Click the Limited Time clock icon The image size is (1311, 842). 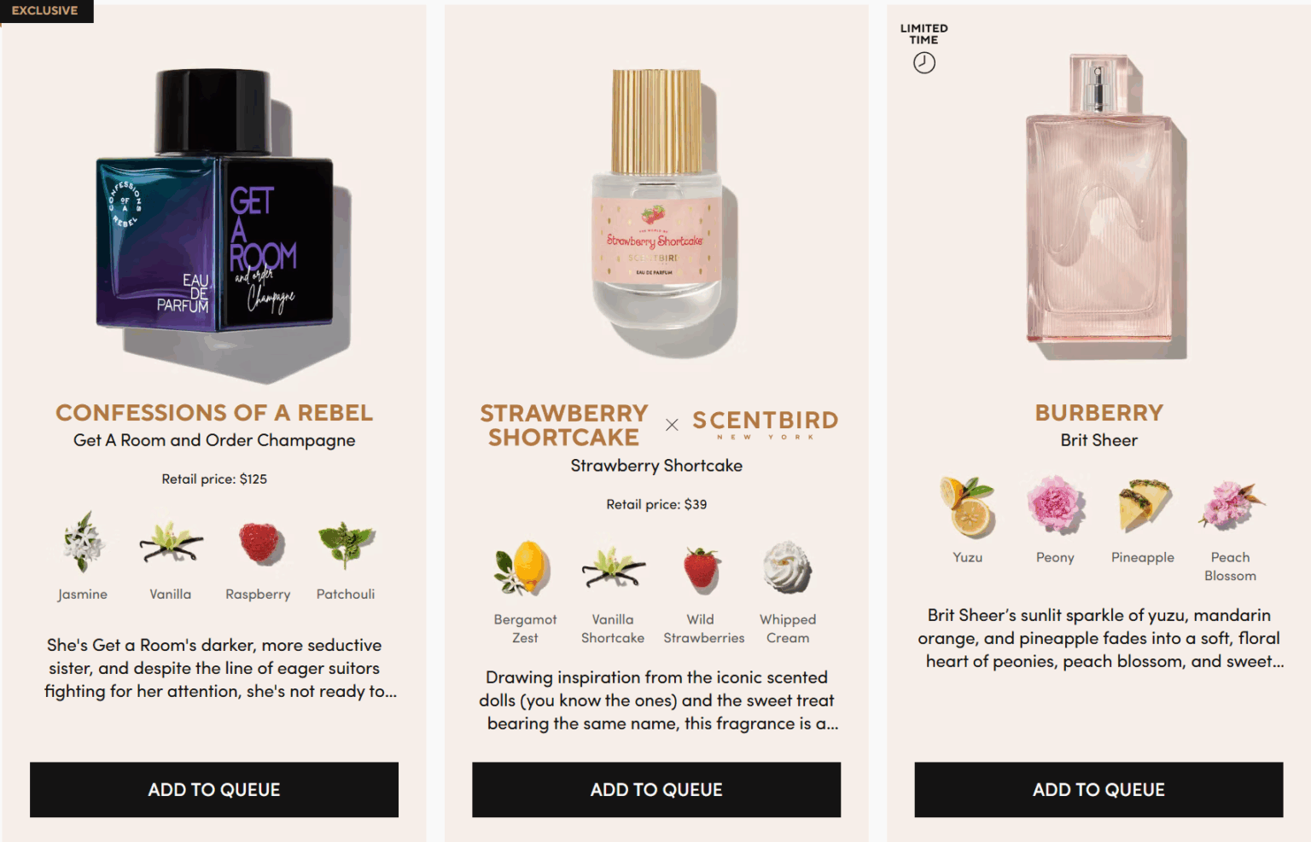(924, 62)
